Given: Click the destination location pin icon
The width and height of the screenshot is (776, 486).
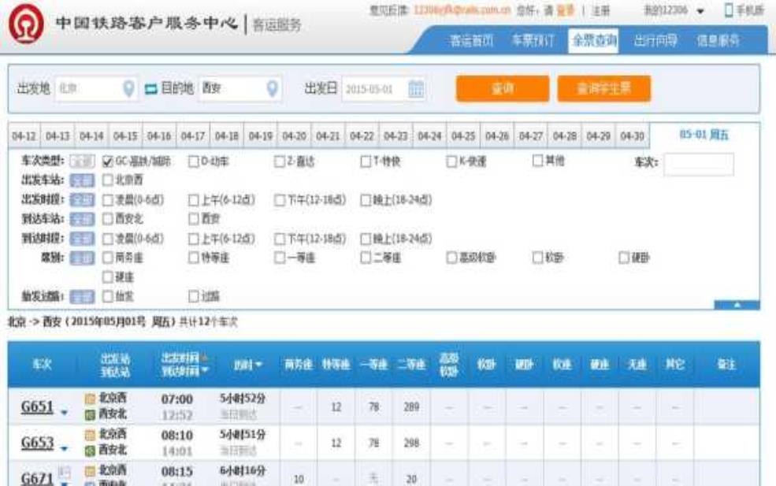Looking at the screenshot, I should tap(272, 88).
